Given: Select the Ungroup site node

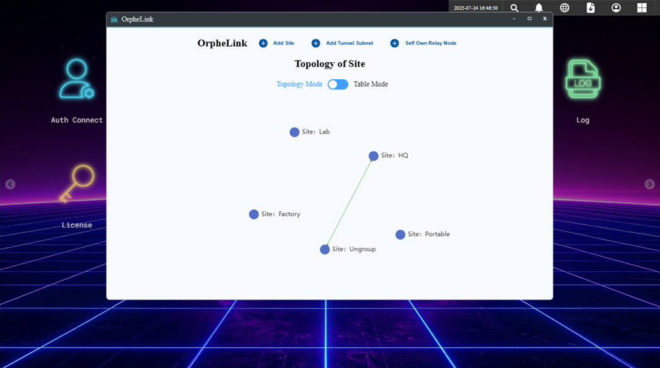Looking at the screenshot, I should [324, 249].
